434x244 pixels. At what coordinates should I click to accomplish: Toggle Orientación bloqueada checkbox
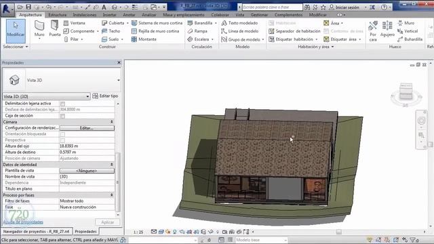point(62,134)
